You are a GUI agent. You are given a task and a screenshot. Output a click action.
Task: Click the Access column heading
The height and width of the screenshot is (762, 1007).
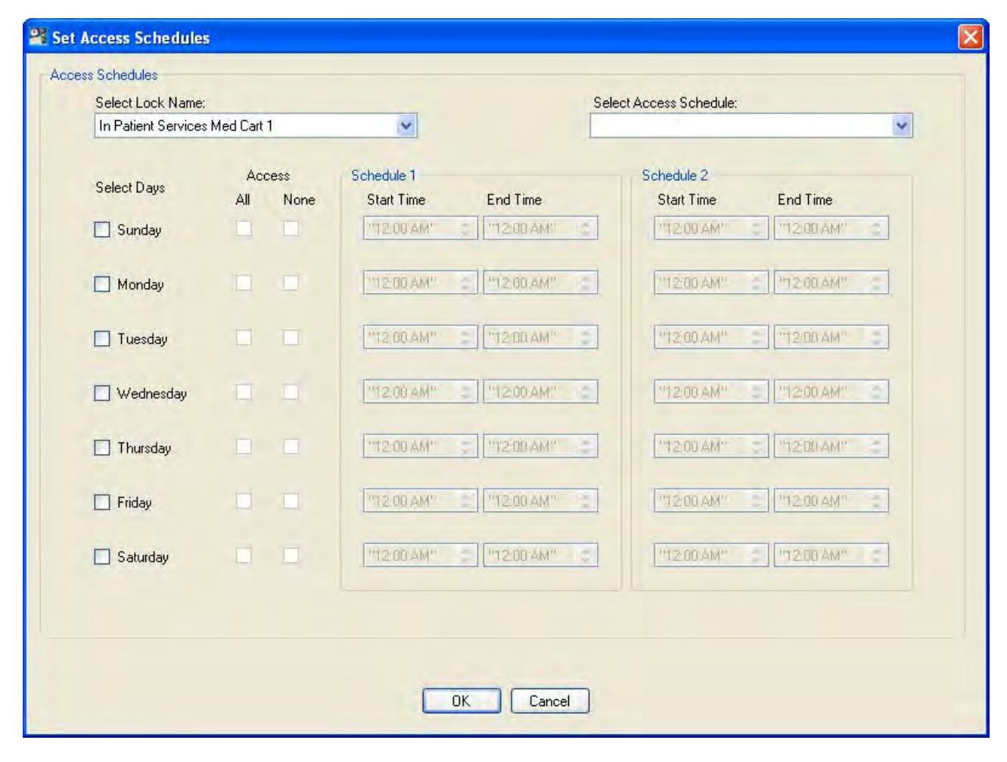(x=268, y=176)
